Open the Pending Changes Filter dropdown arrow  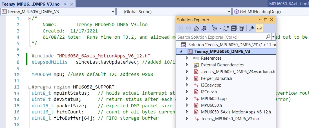coord(220,28)
